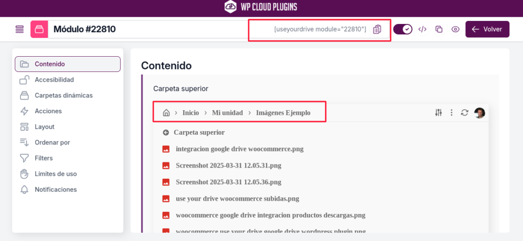Open the file browser filter sliders icon

439,113
